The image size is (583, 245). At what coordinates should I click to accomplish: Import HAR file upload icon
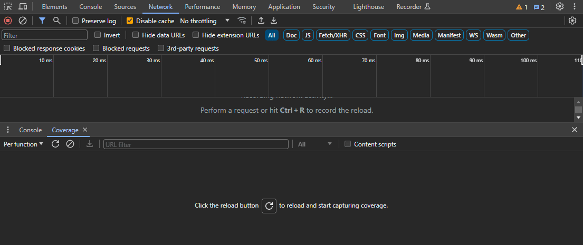261,21
